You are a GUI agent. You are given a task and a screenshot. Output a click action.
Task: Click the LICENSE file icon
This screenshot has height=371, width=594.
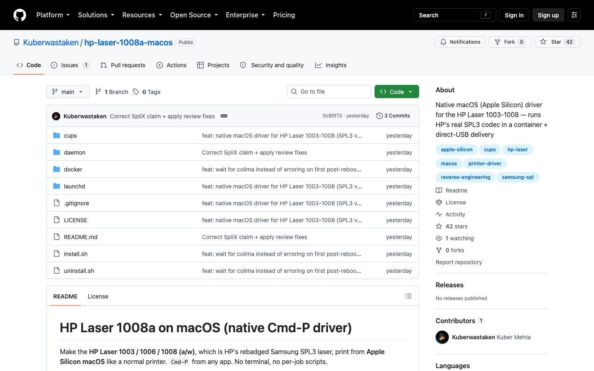point(57,220)
